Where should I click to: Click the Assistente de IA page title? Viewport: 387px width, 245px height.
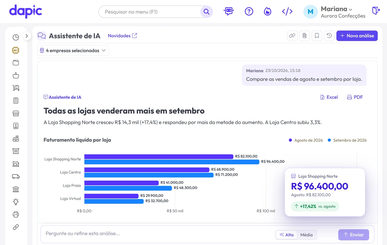(x=74, y=36)
